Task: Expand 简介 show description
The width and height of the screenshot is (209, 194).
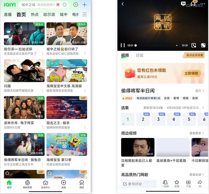Action: tap(200, 91)
